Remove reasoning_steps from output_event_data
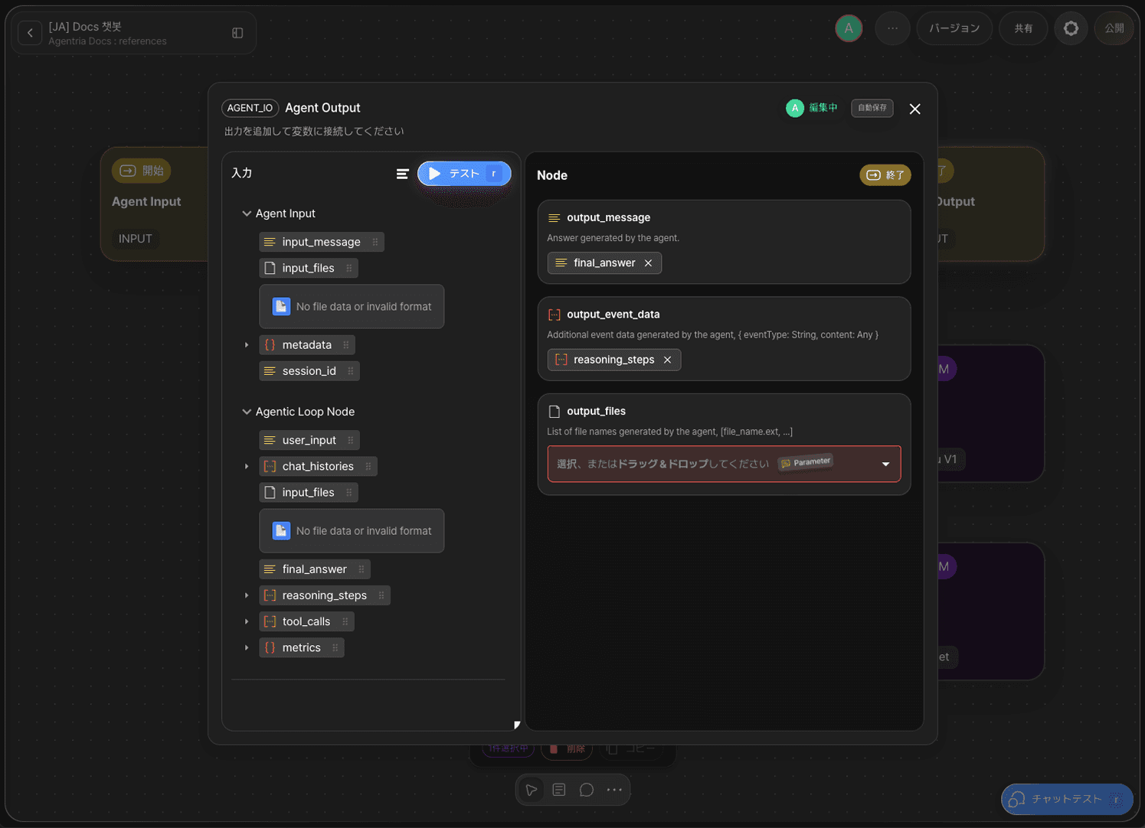The width and height of the screenshot is (1145, 828). point(667,360)
